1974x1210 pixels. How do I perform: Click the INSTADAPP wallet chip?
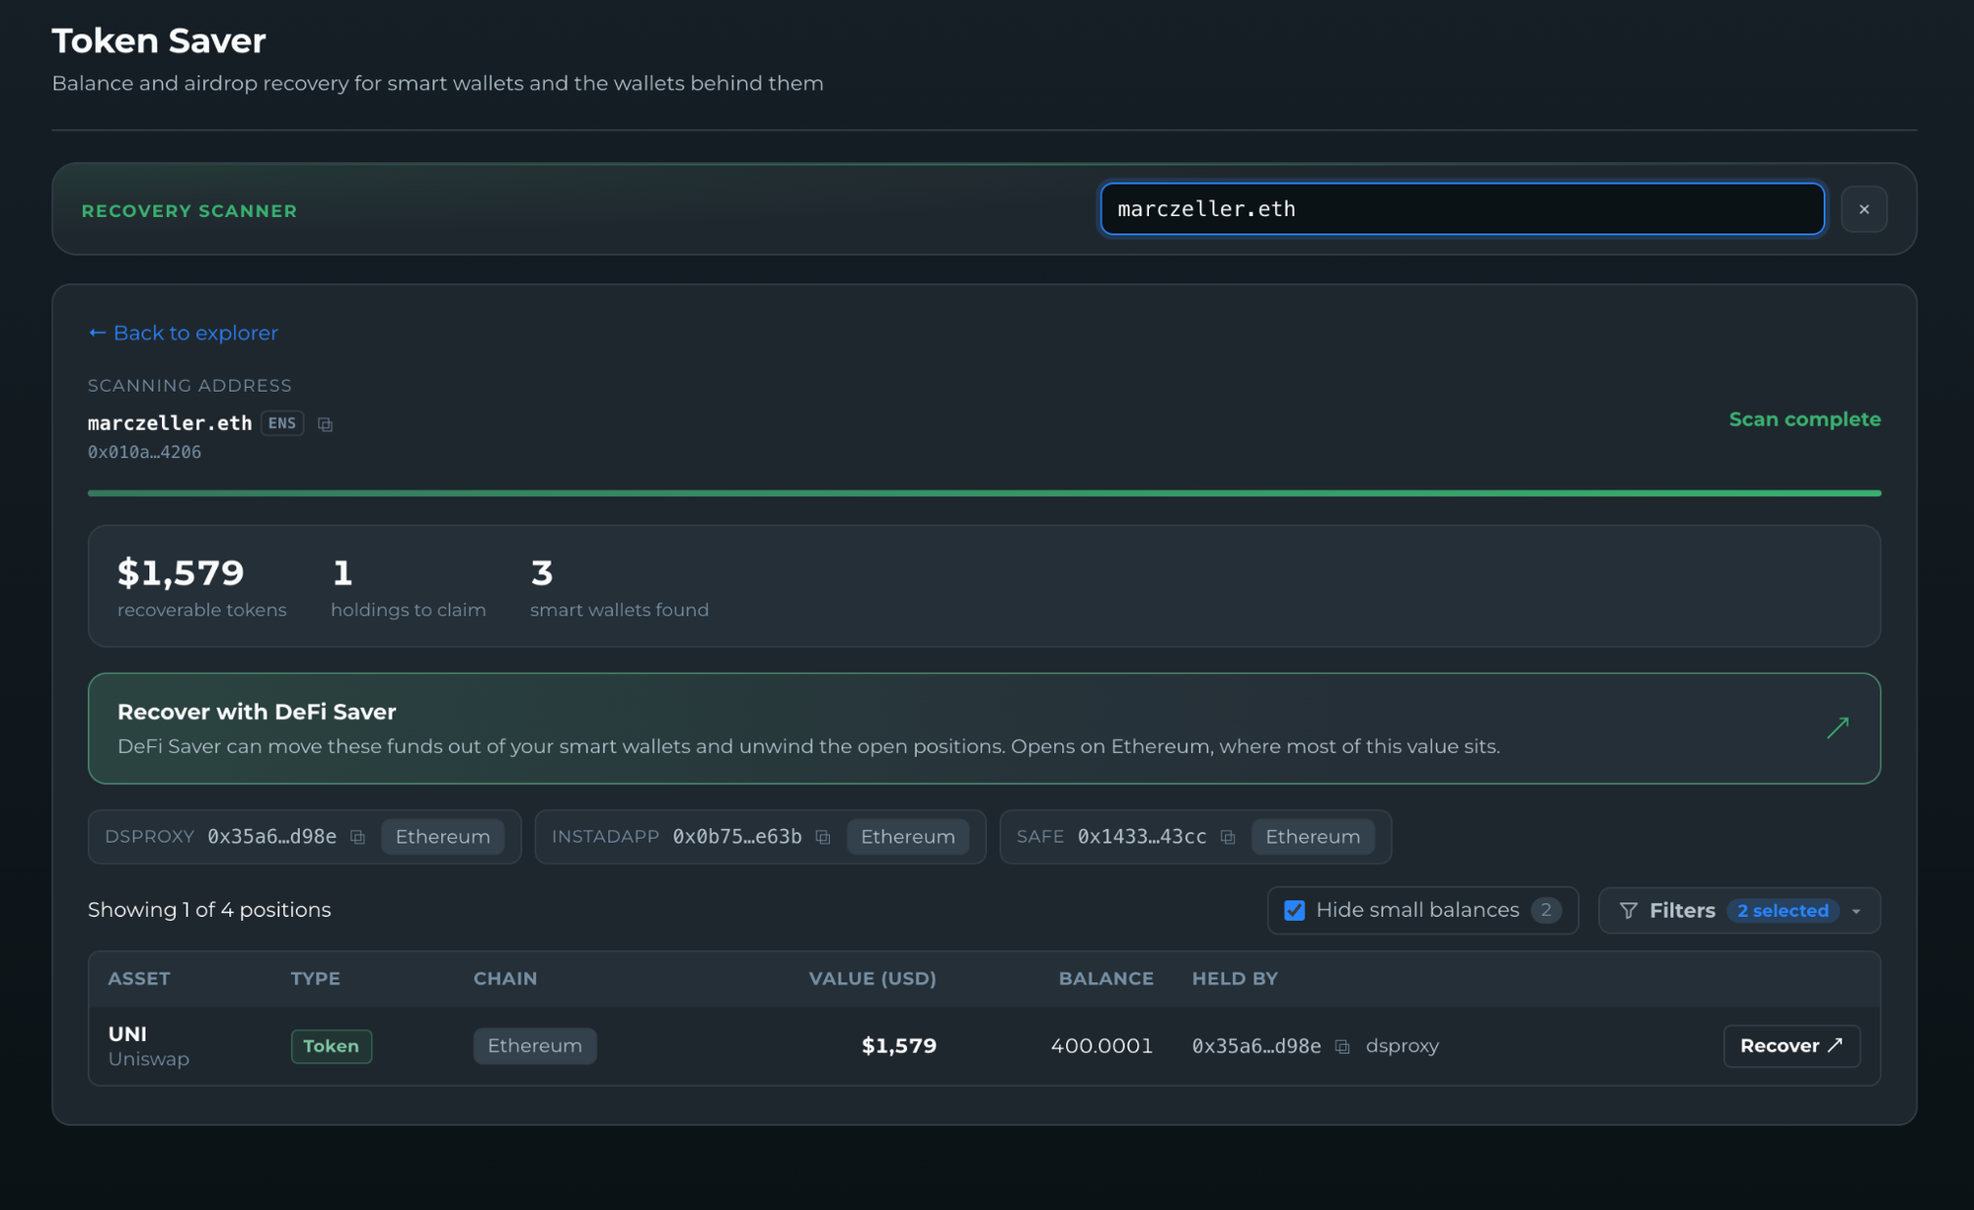point(760,837)
